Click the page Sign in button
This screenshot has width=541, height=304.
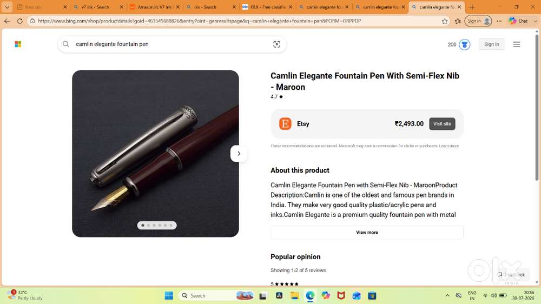(491, 44)
